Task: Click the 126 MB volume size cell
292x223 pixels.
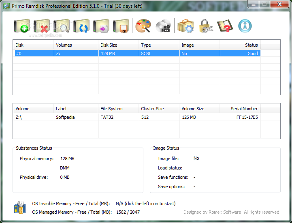Action: 200,117
